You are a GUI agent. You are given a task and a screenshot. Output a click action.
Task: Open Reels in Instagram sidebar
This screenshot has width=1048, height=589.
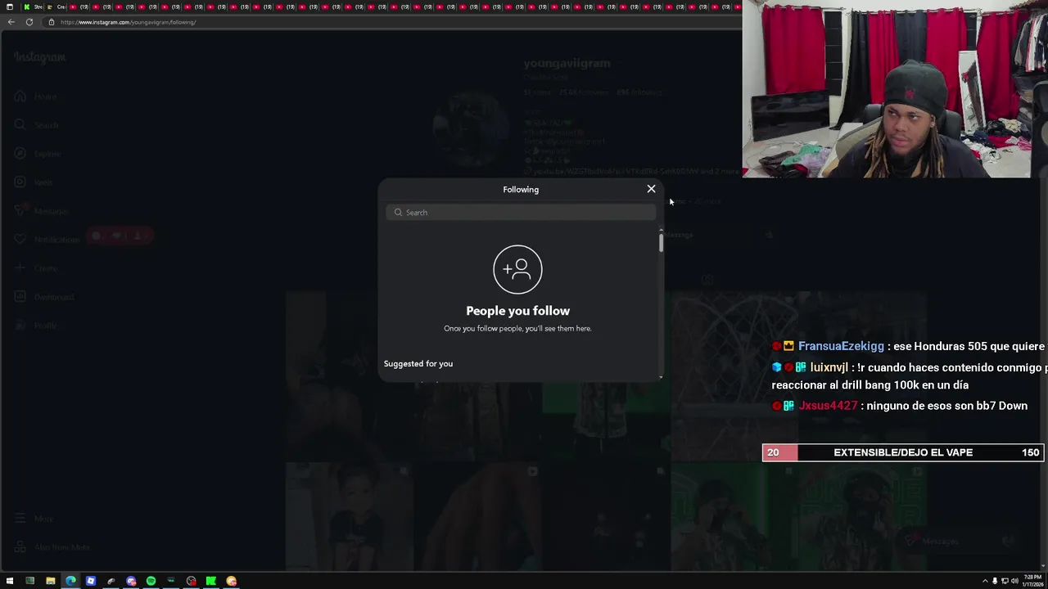point(34,182)
